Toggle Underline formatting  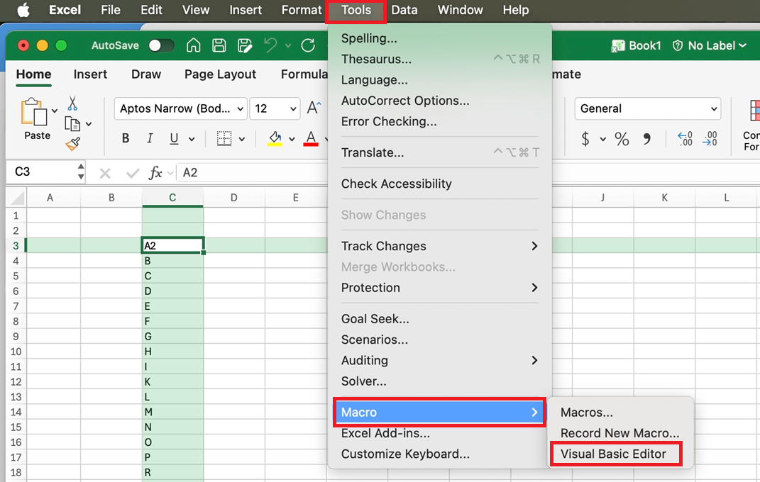click(x=174, y=139)
